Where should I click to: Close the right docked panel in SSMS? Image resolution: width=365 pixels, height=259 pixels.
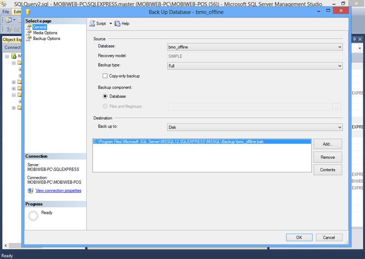(360, 39)
